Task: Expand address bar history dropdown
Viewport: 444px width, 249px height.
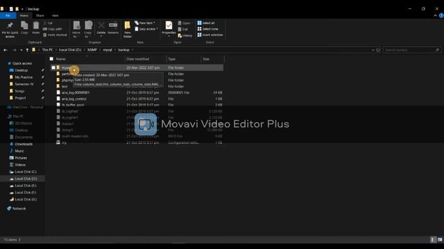Action: click(x=373, y=50)
